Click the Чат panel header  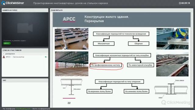tap(25, 80)
